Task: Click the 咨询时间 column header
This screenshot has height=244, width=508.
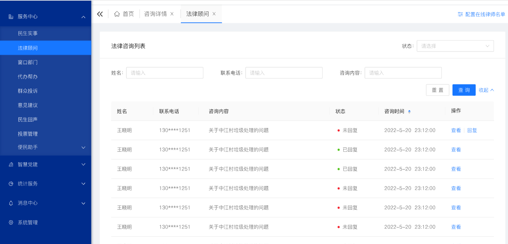Action: pyautogui.click(x=394, y=112)
